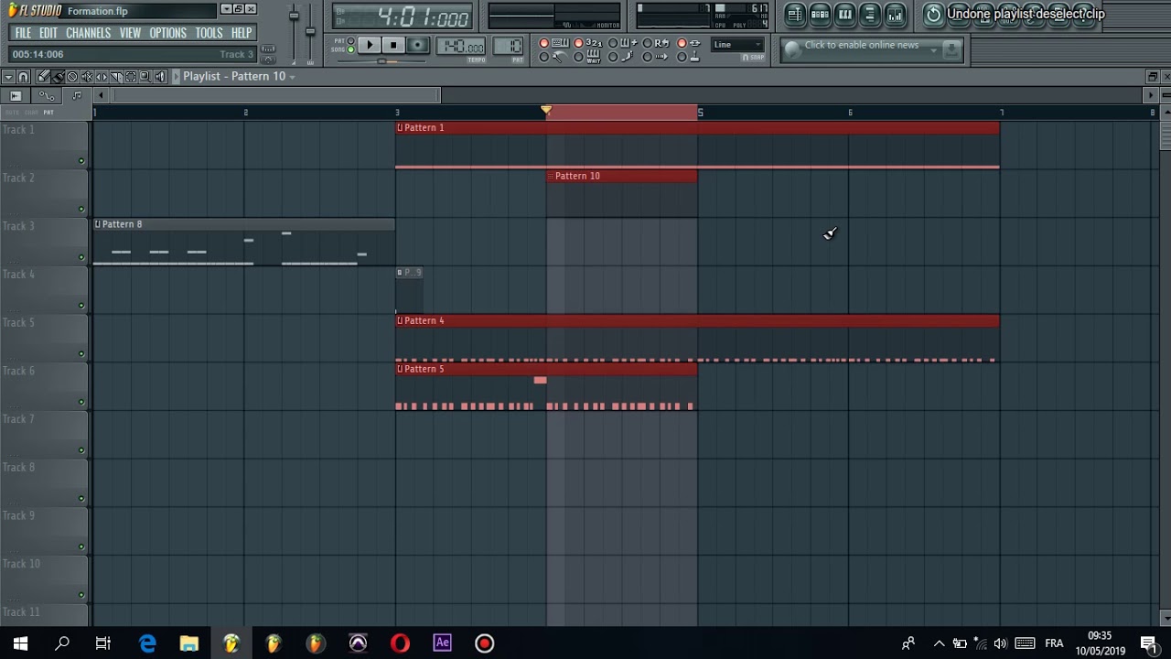Select the playlist Select tool
This screenshot has height=659, width=1171.
[x=131, y=77]
